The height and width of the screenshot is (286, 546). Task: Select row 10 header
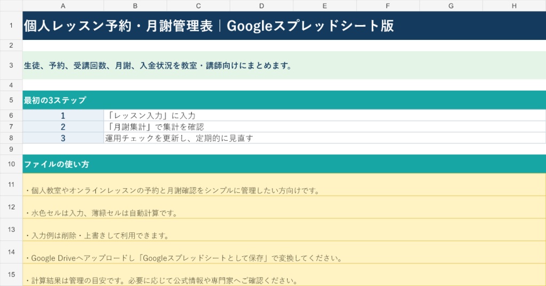pos(11,164)
